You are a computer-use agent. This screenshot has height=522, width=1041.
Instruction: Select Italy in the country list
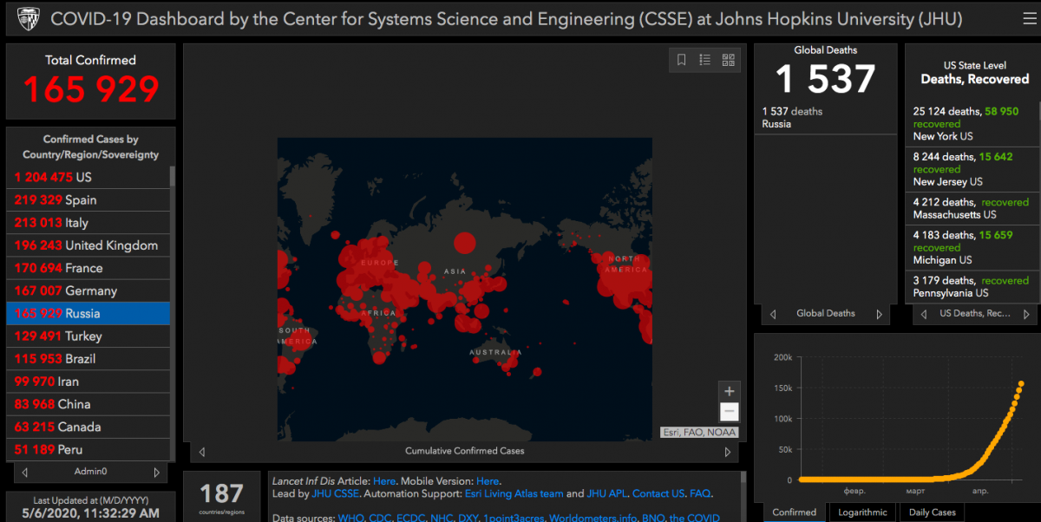coord(88,223)
